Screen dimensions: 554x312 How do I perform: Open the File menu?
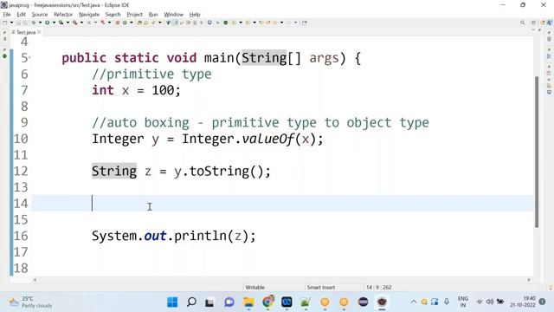pyautogui.click(x=7, y=15)
